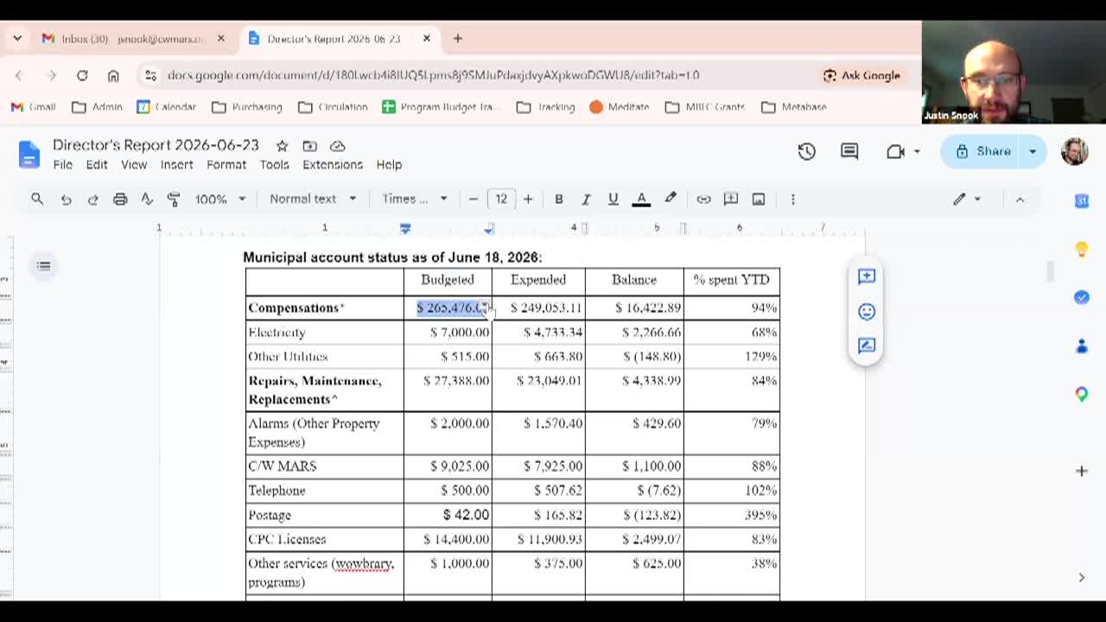This screenshot has height=622, width=1106.
Task: Open the Format menu
Action: point(226,164)
